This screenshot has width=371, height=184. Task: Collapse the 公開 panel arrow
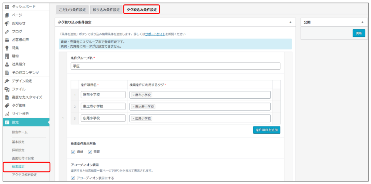(362, 22)
